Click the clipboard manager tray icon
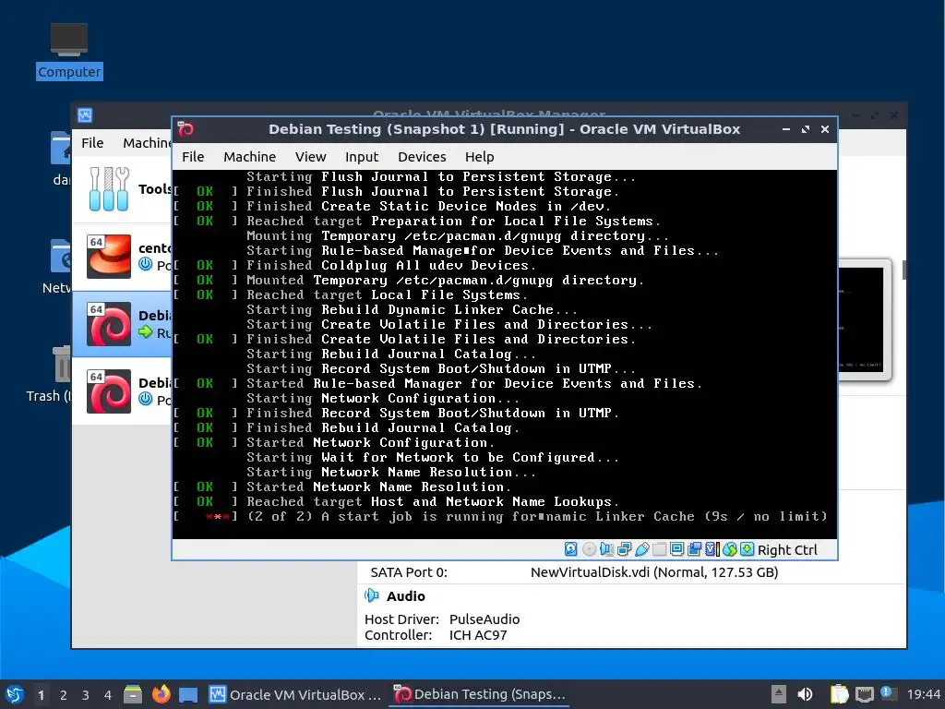The height and width of the screenshot is (709, 945). click(839, 694)
